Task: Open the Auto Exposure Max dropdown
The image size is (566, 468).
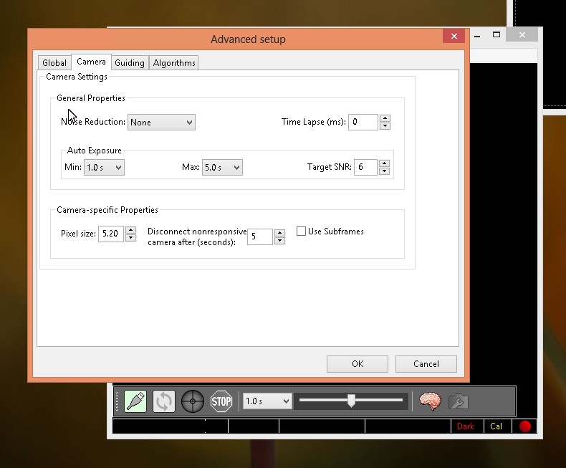Action: click(222, 168)
